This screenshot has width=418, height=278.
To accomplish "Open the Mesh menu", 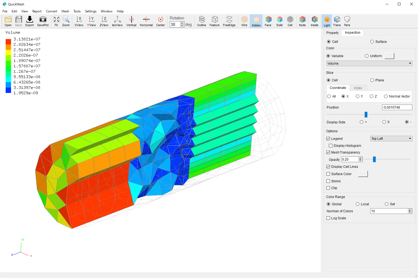I will tap(65, 11).
